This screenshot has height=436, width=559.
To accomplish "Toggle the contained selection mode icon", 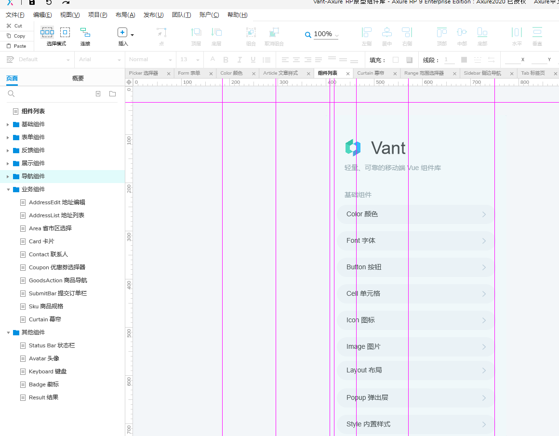I will click(65, 32).
